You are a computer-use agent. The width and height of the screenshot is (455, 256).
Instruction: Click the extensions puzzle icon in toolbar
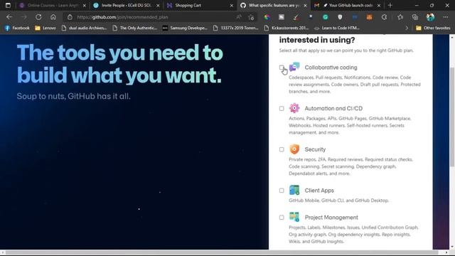pos(384,17)
